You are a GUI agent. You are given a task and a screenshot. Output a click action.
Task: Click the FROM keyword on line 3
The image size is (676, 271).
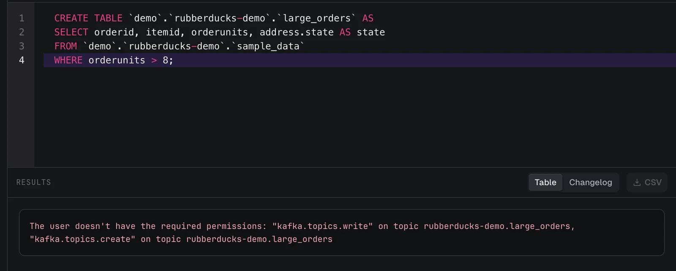(x=65, y=46)
